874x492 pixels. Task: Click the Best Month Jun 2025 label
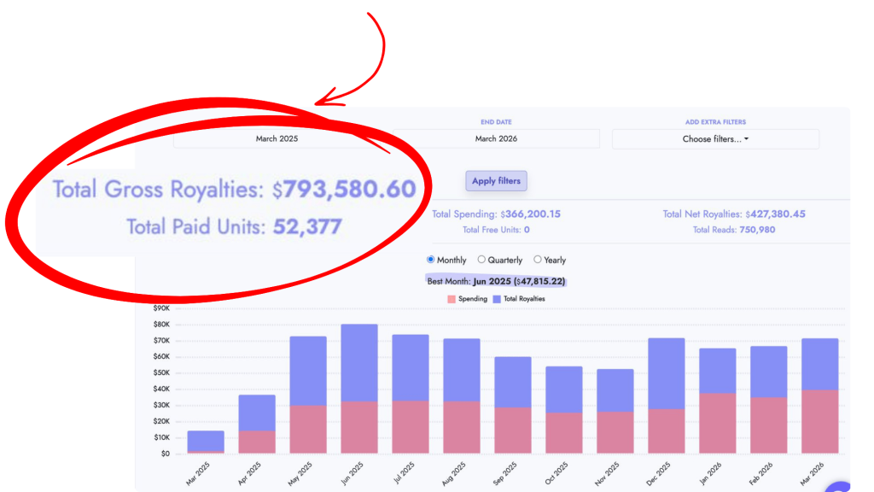point(496,281)
